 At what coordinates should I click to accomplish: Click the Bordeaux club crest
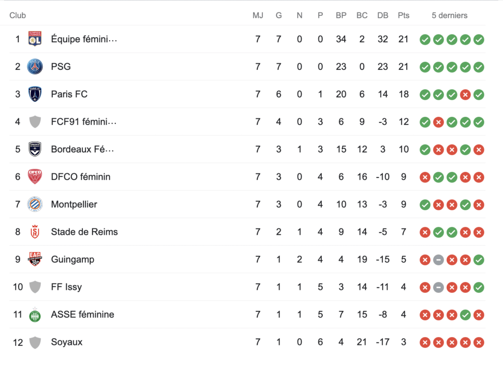tap(35, 149)
